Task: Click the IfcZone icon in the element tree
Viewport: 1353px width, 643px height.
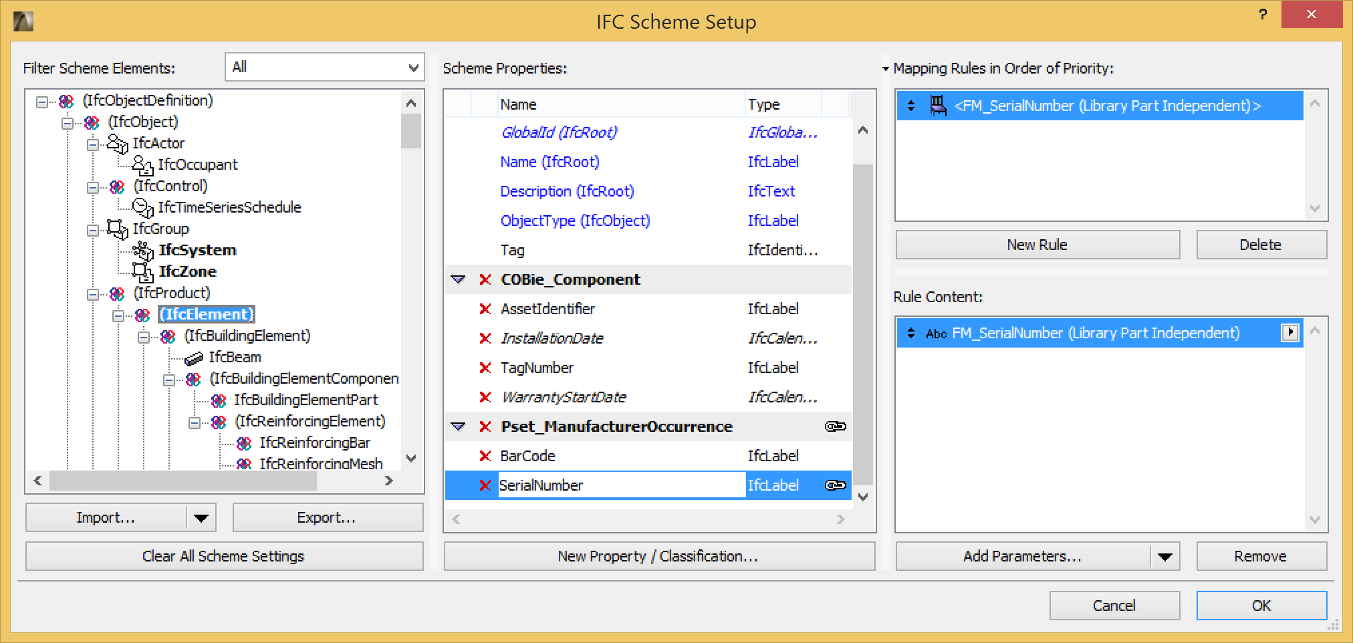Action: [141, 271]
